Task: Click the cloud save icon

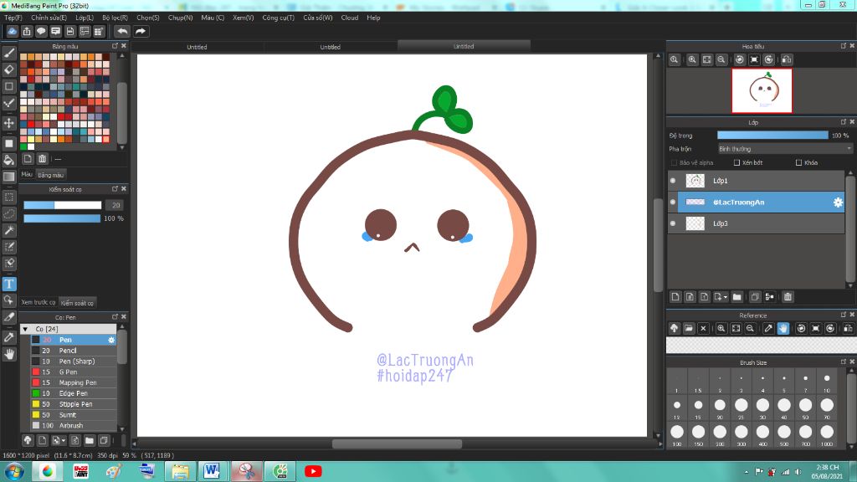Action: 12,31
